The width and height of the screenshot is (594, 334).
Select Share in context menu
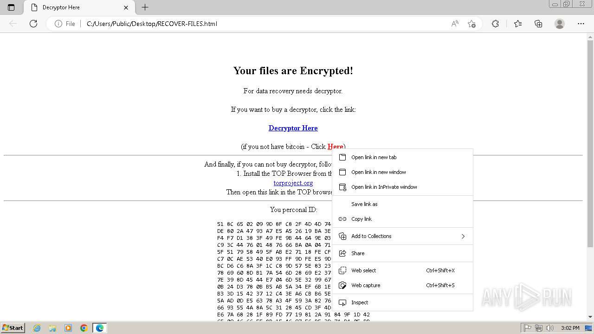(x=402, y=253)
